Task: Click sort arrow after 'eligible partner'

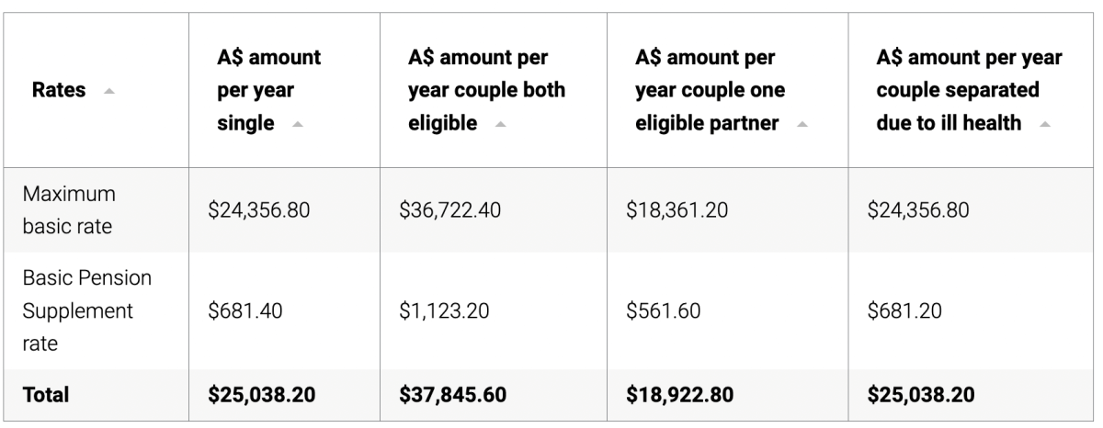Action: pos(804,124)
